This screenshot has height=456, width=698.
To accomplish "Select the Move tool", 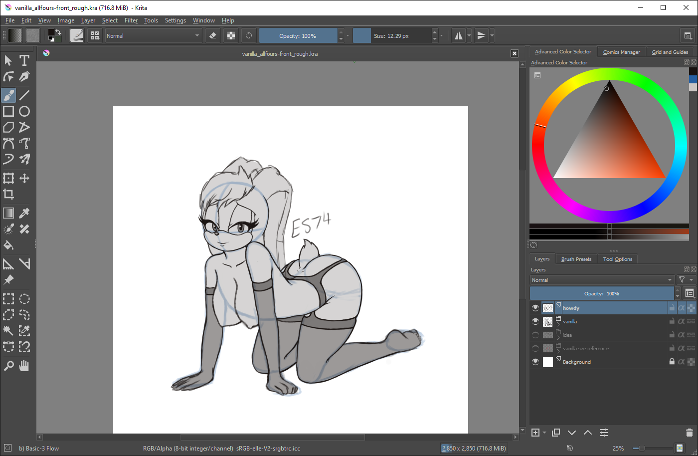I will click(24, 178).
